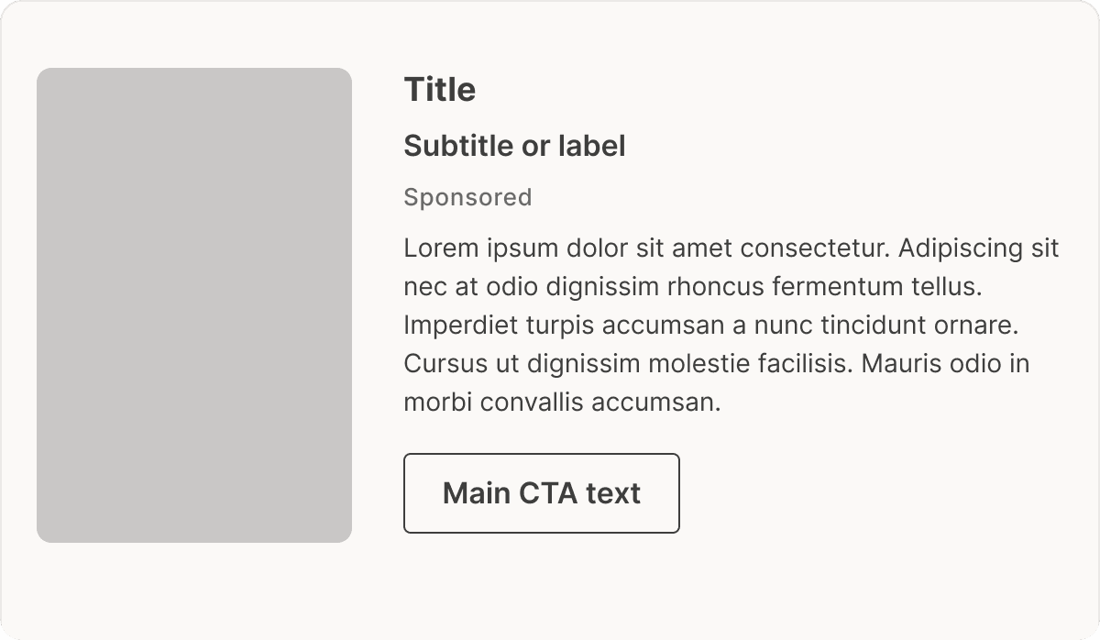Select the Subtitle or label text
The height and width of the screenshot is (640, 1100).
click(x=514, y=146)
